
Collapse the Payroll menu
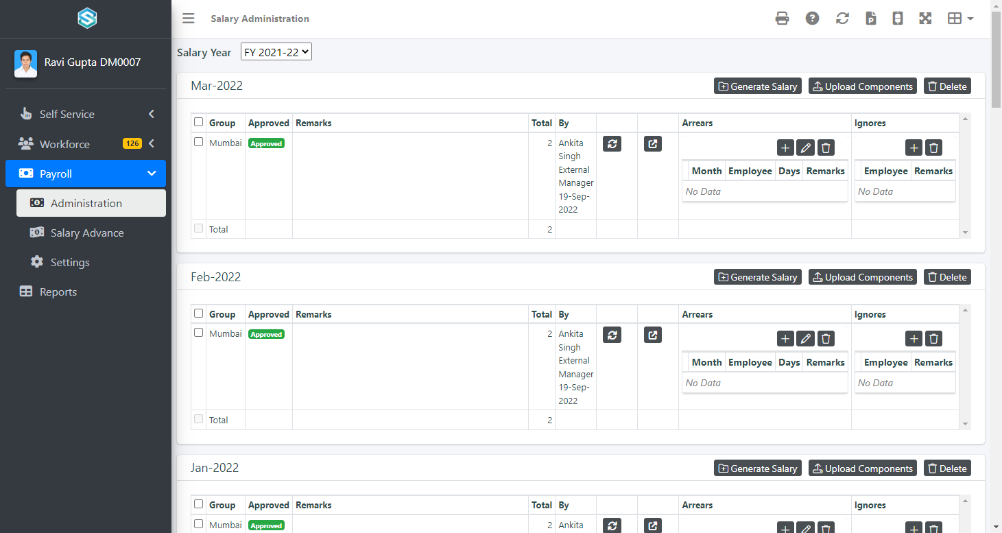click(x=86, y=174)
